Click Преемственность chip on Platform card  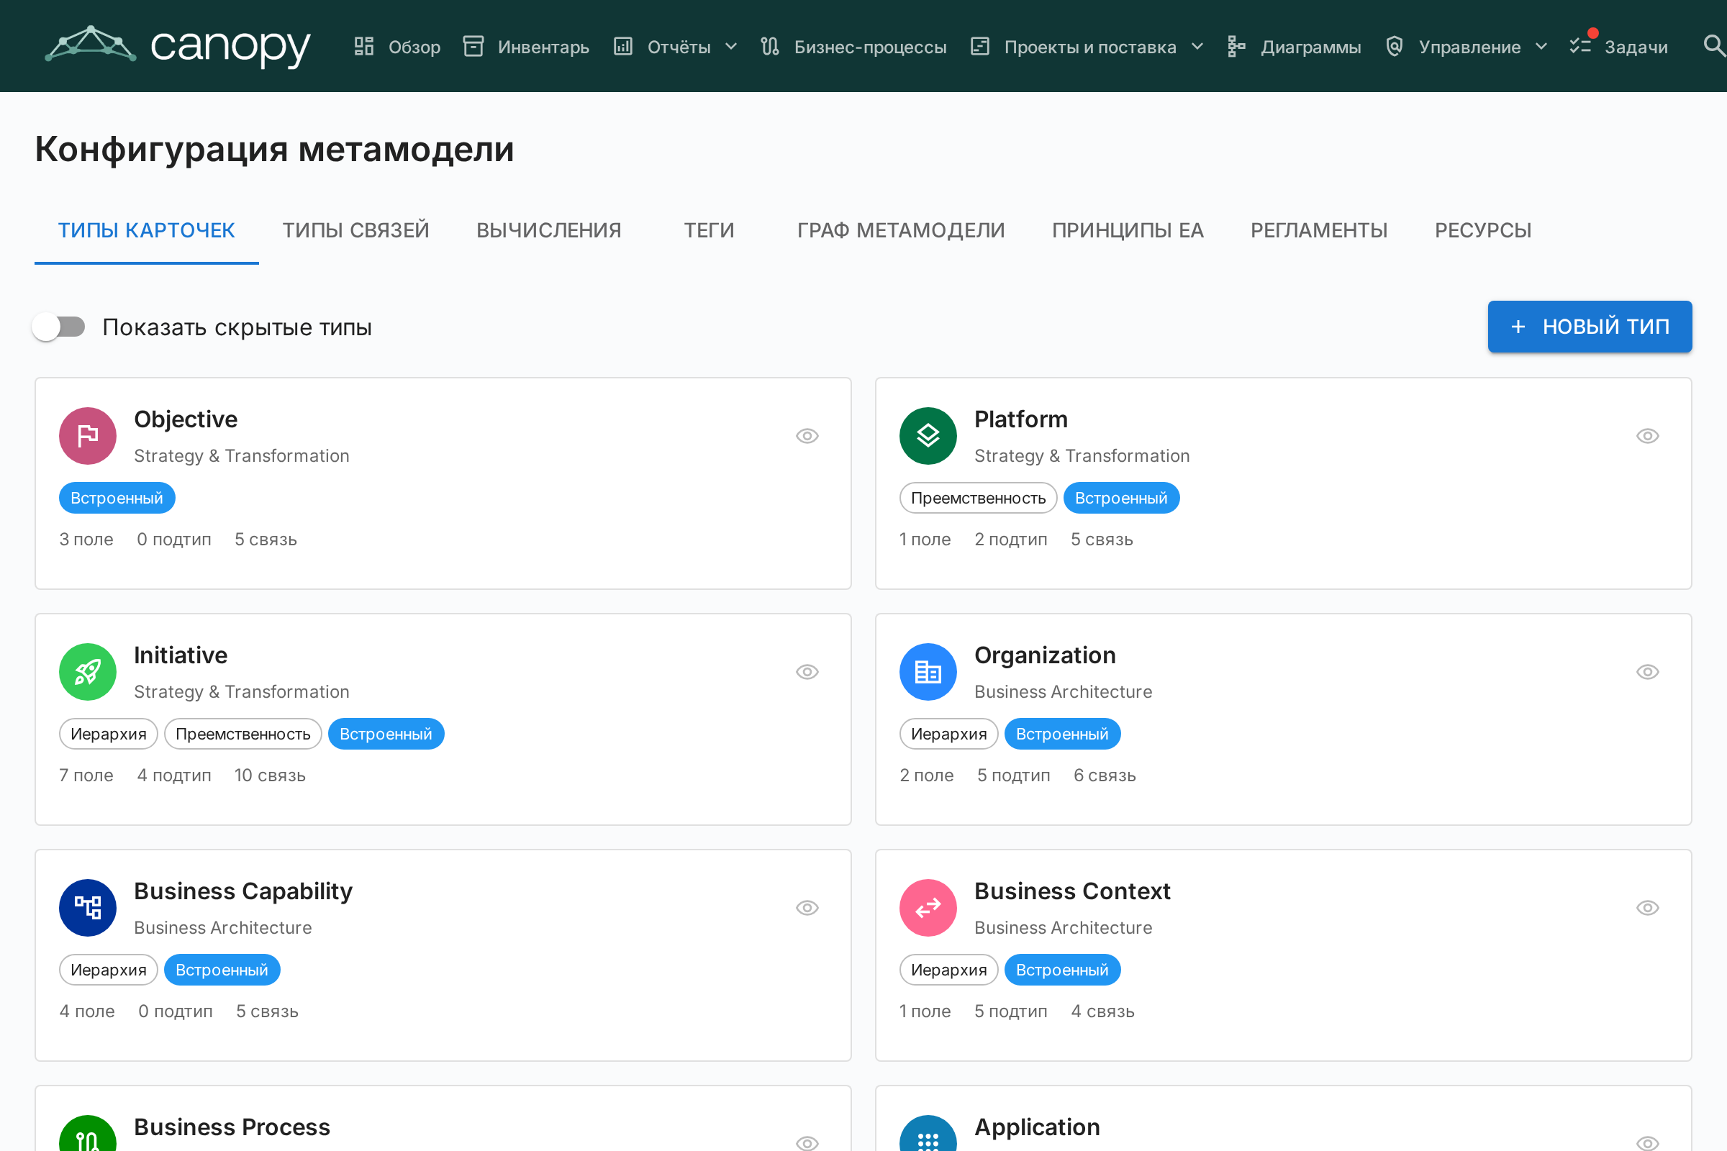tap(978, 498)
